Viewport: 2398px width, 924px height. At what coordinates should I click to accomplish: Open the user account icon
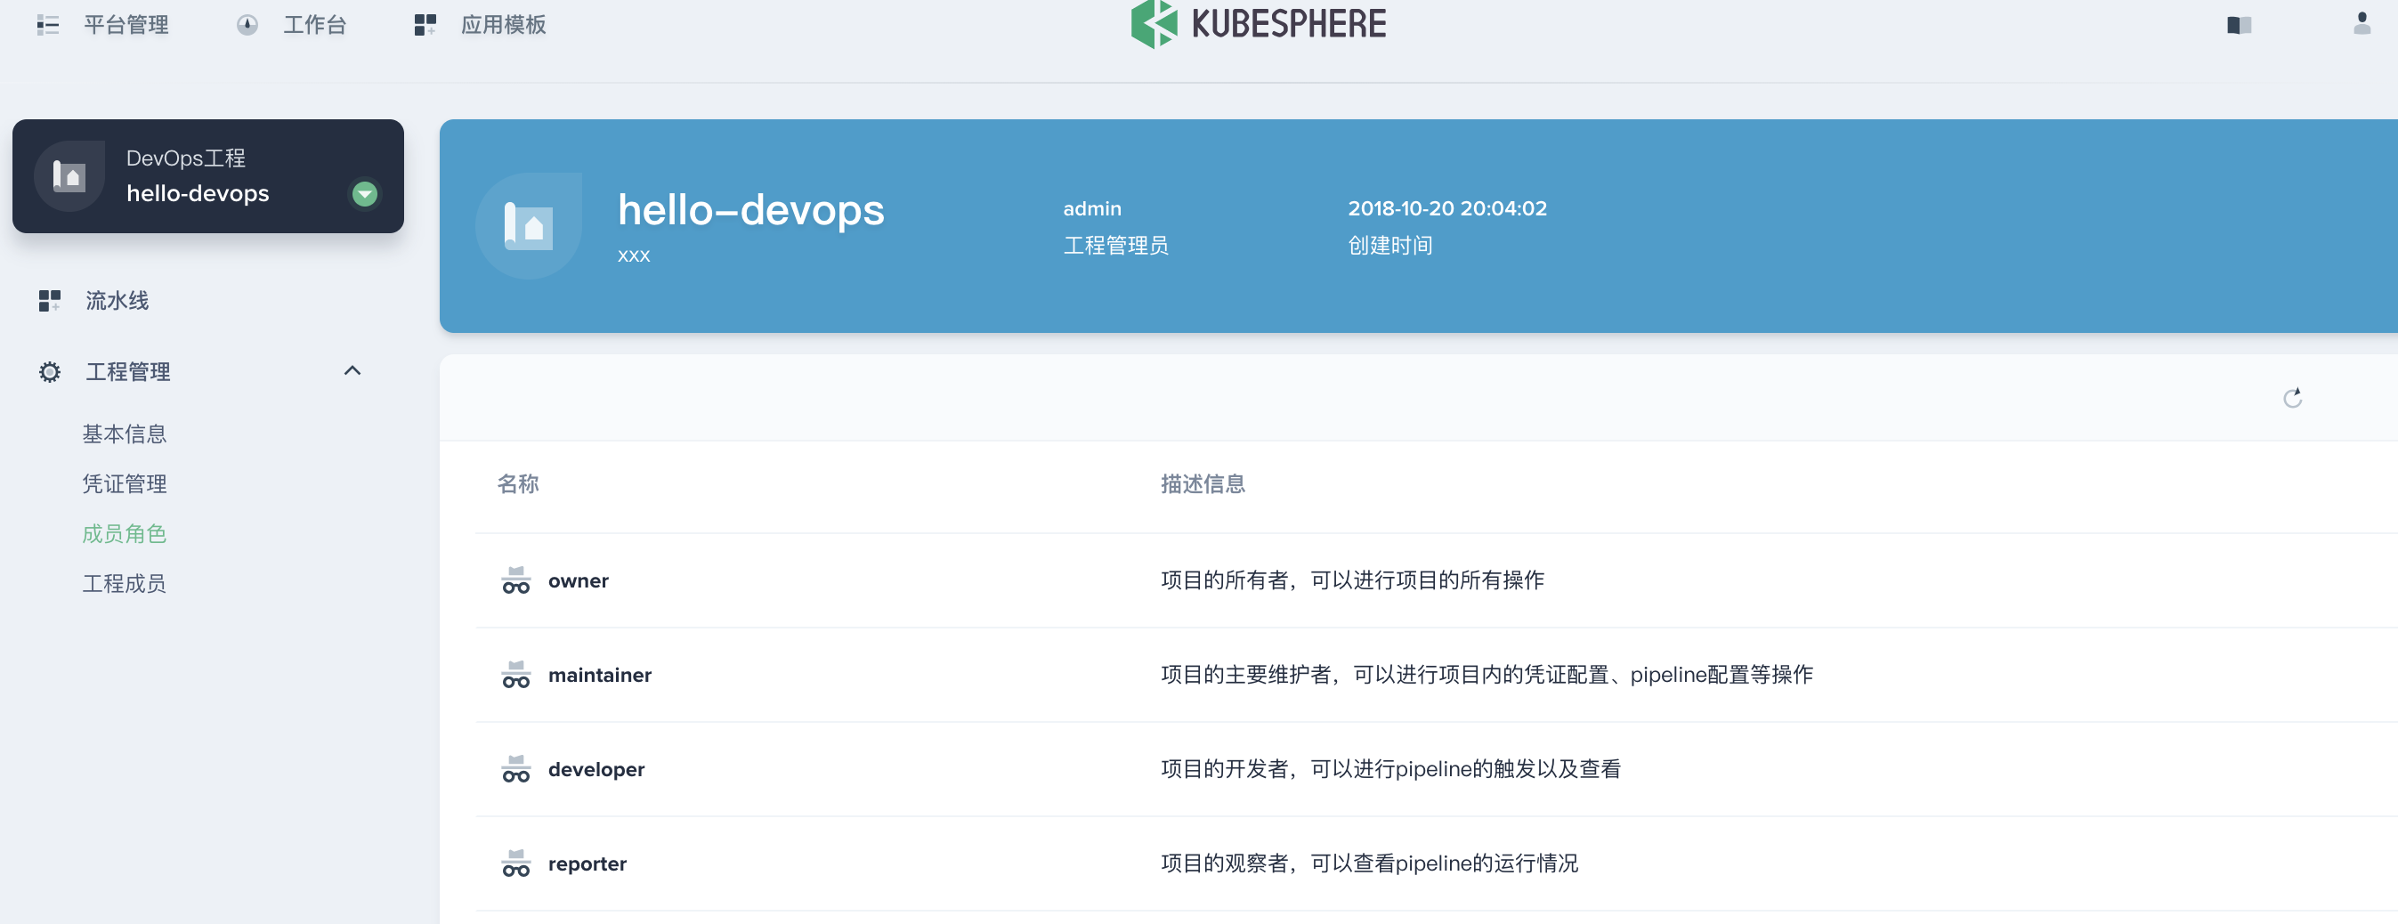(2362, 23)
